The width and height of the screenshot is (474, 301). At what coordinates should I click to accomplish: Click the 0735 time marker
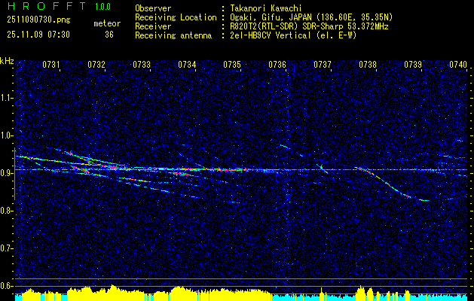[232, 64]
